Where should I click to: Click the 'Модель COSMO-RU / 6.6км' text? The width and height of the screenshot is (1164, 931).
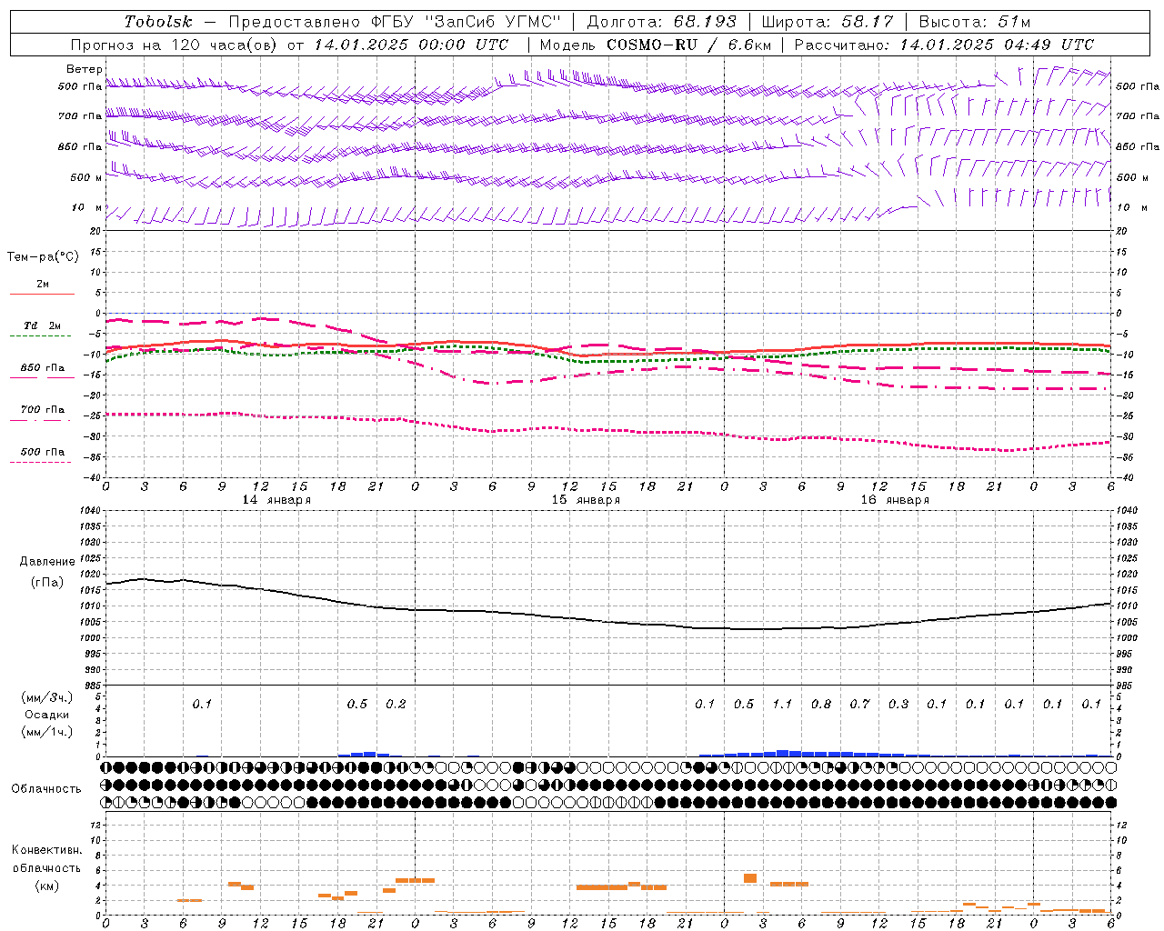655,45
